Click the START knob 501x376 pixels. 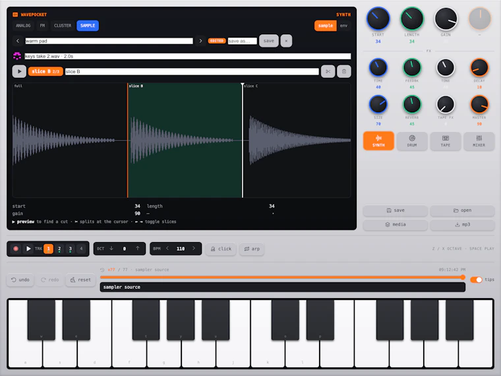[x=378, y=18]
